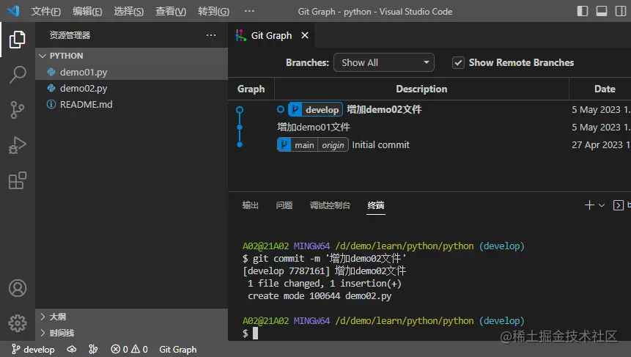The height and width of the screenshot is (357, 631).
Task: Open explorer more actions ellipsis
Action: tap(211, 35)
